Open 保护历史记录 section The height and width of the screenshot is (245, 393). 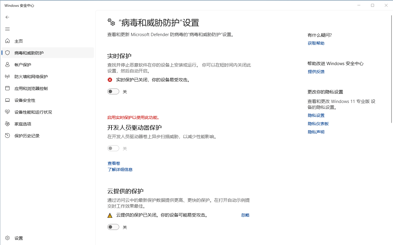click(x=48, y=136)
